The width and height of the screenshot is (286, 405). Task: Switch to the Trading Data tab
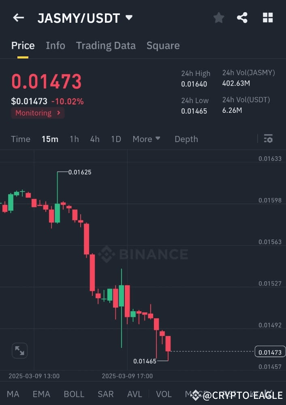click(x=106, y=45)
